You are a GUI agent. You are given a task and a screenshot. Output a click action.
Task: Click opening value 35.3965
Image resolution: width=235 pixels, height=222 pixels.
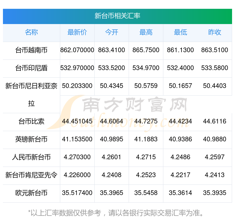[112, 193]
